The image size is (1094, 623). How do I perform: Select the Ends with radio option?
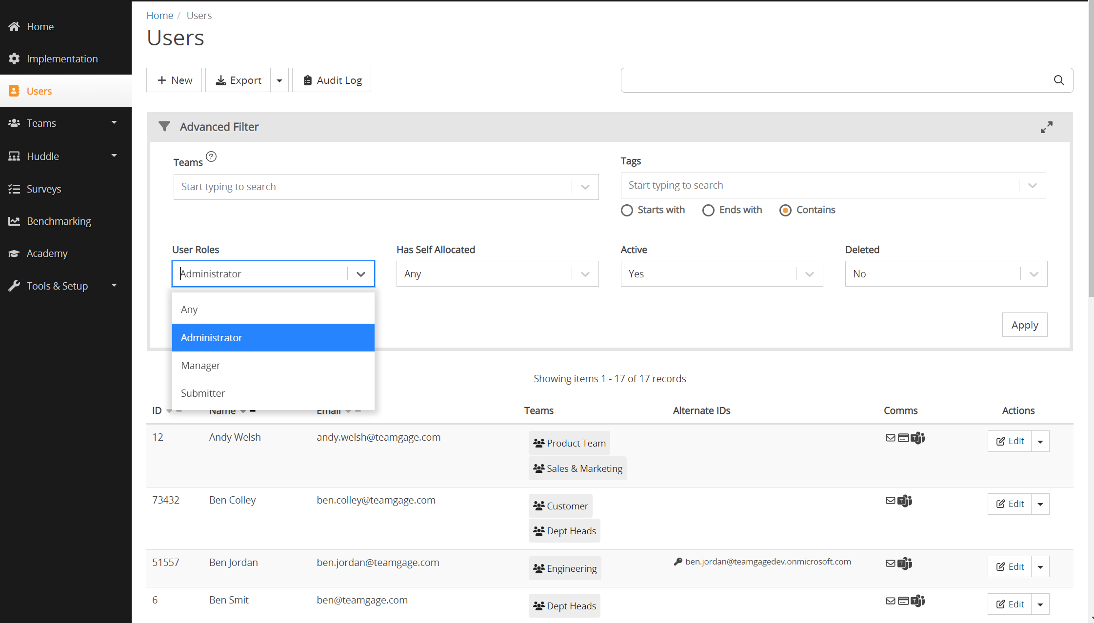coord(708,210)
